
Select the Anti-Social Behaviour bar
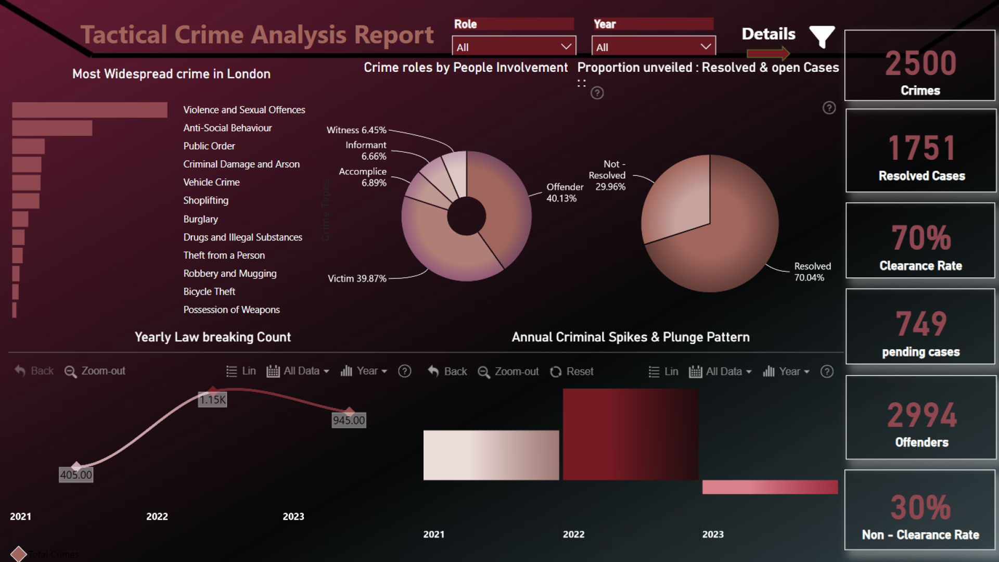click(x=52, y=128)
